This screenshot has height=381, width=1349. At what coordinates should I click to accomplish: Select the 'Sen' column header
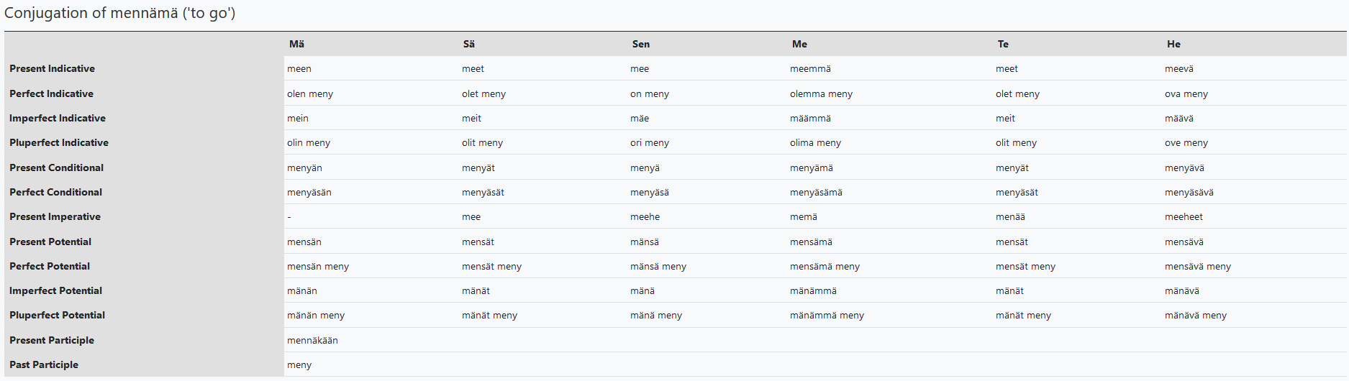pos(640,44)
